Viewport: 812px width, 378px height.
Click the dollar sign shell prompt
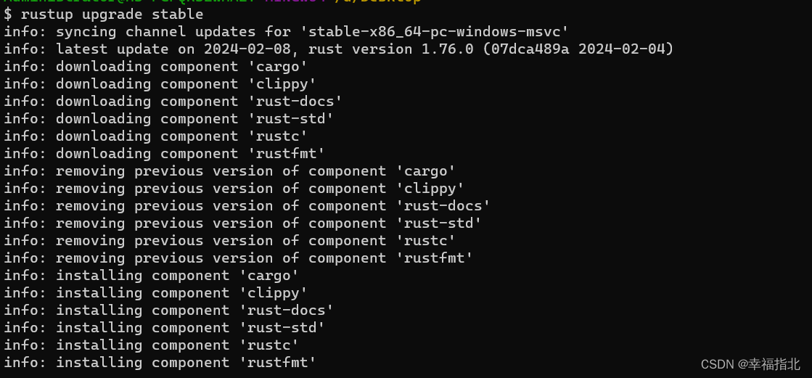pos(8,15)
